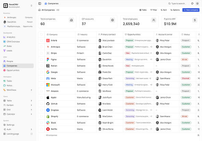The width and height of the screenshot is (202, 141).
Task: Open the Options button
Action: [x=175, y=10]
